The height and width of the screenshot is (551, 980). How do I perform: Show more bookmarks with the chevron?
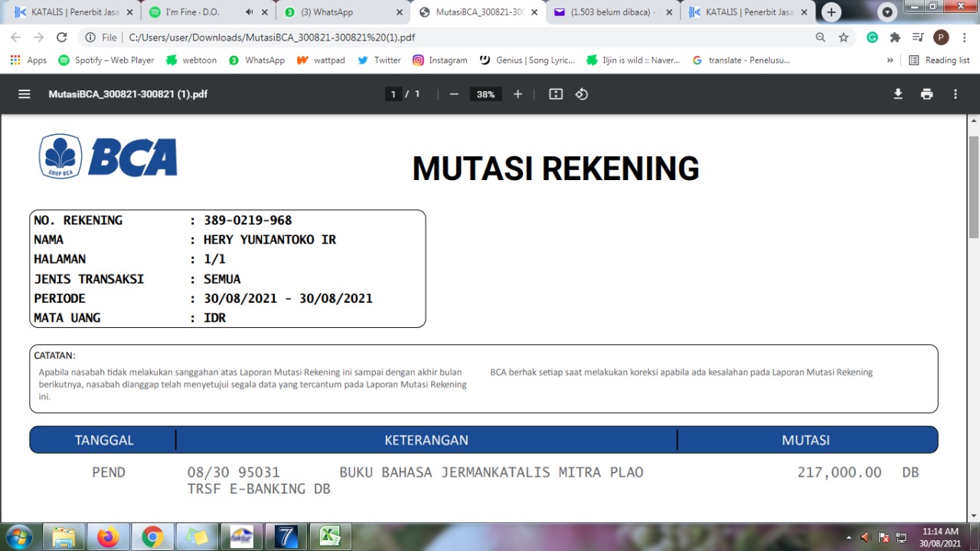point(890,60)
